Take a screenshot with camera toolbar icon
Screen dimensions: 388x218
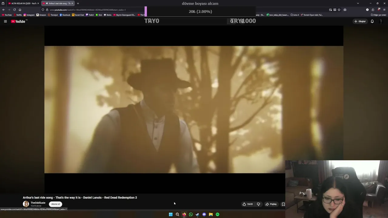[345, 10]
